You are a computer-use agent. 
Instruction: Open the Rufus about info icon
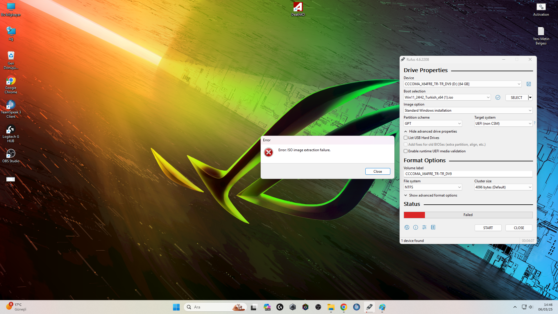(416, 227)
